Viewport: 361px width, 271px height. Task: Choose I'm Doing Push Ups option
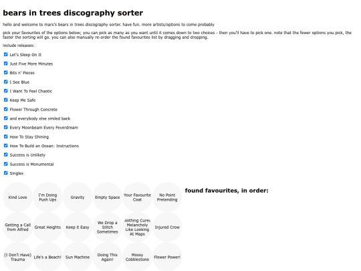pyautogui.click(x=47, y=197)
